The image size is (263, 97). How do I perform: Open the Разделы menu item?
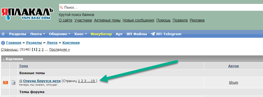click(x=18, y=34)
